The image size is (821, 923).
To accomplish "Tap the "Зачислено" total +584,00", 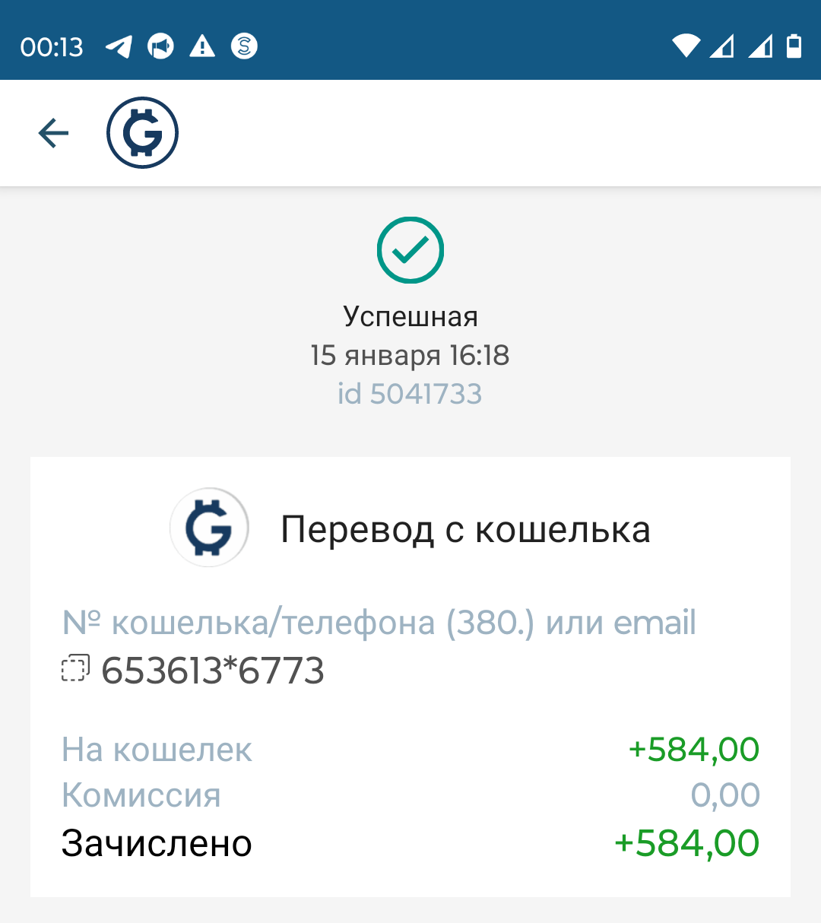I will [686, 843].
